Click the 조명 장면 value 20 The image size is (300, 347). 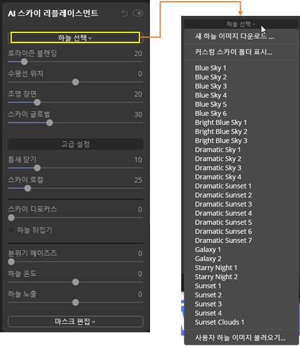click(138, 94)
